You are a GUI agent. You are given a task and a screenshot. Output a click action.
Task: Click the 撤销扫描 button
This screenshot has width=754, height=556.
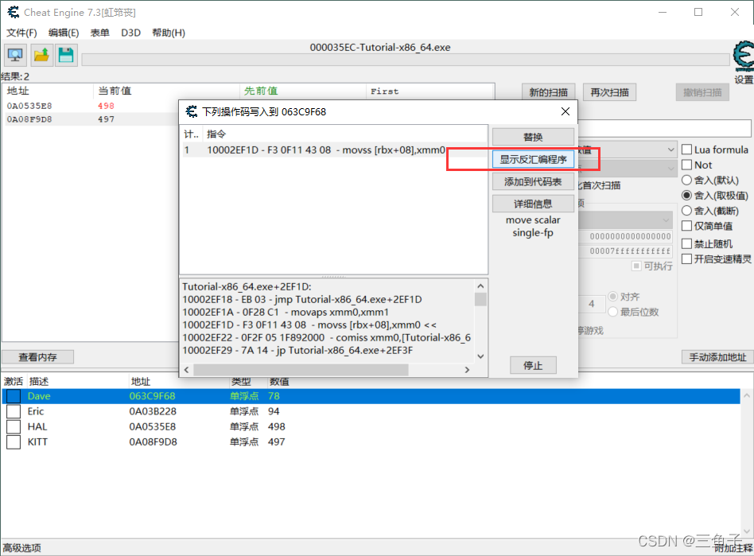(x=702, y=91)
